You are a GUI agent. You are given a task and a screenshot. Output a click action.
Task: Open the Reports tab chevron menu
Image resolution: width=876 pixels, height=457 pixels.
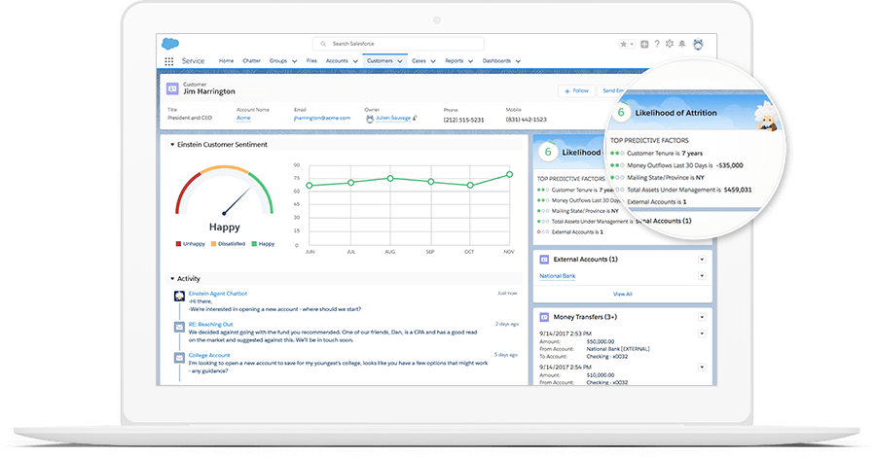tap(470, 61)
